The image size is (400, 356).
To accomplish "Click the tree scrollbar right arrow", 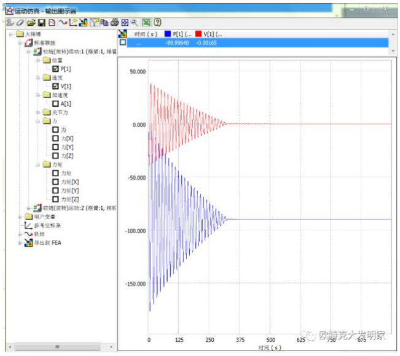I will click(111, 347).
